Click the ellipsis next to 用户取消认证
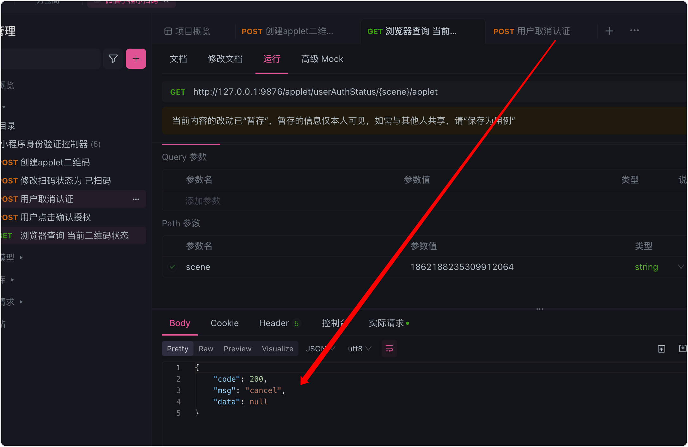 pos(136,199)
